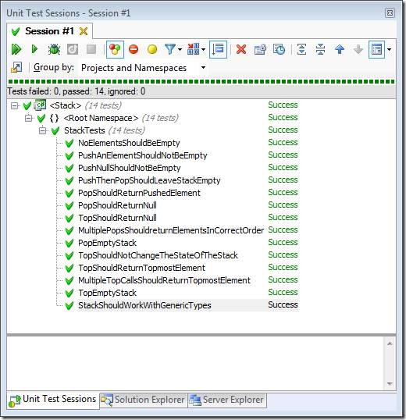
Task: Run all tests with double-arrow icon
Action: point(16,49)
